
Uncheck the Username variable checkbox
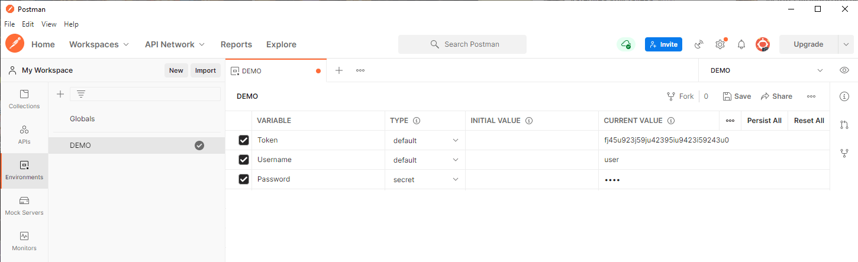tap(243, 160)
